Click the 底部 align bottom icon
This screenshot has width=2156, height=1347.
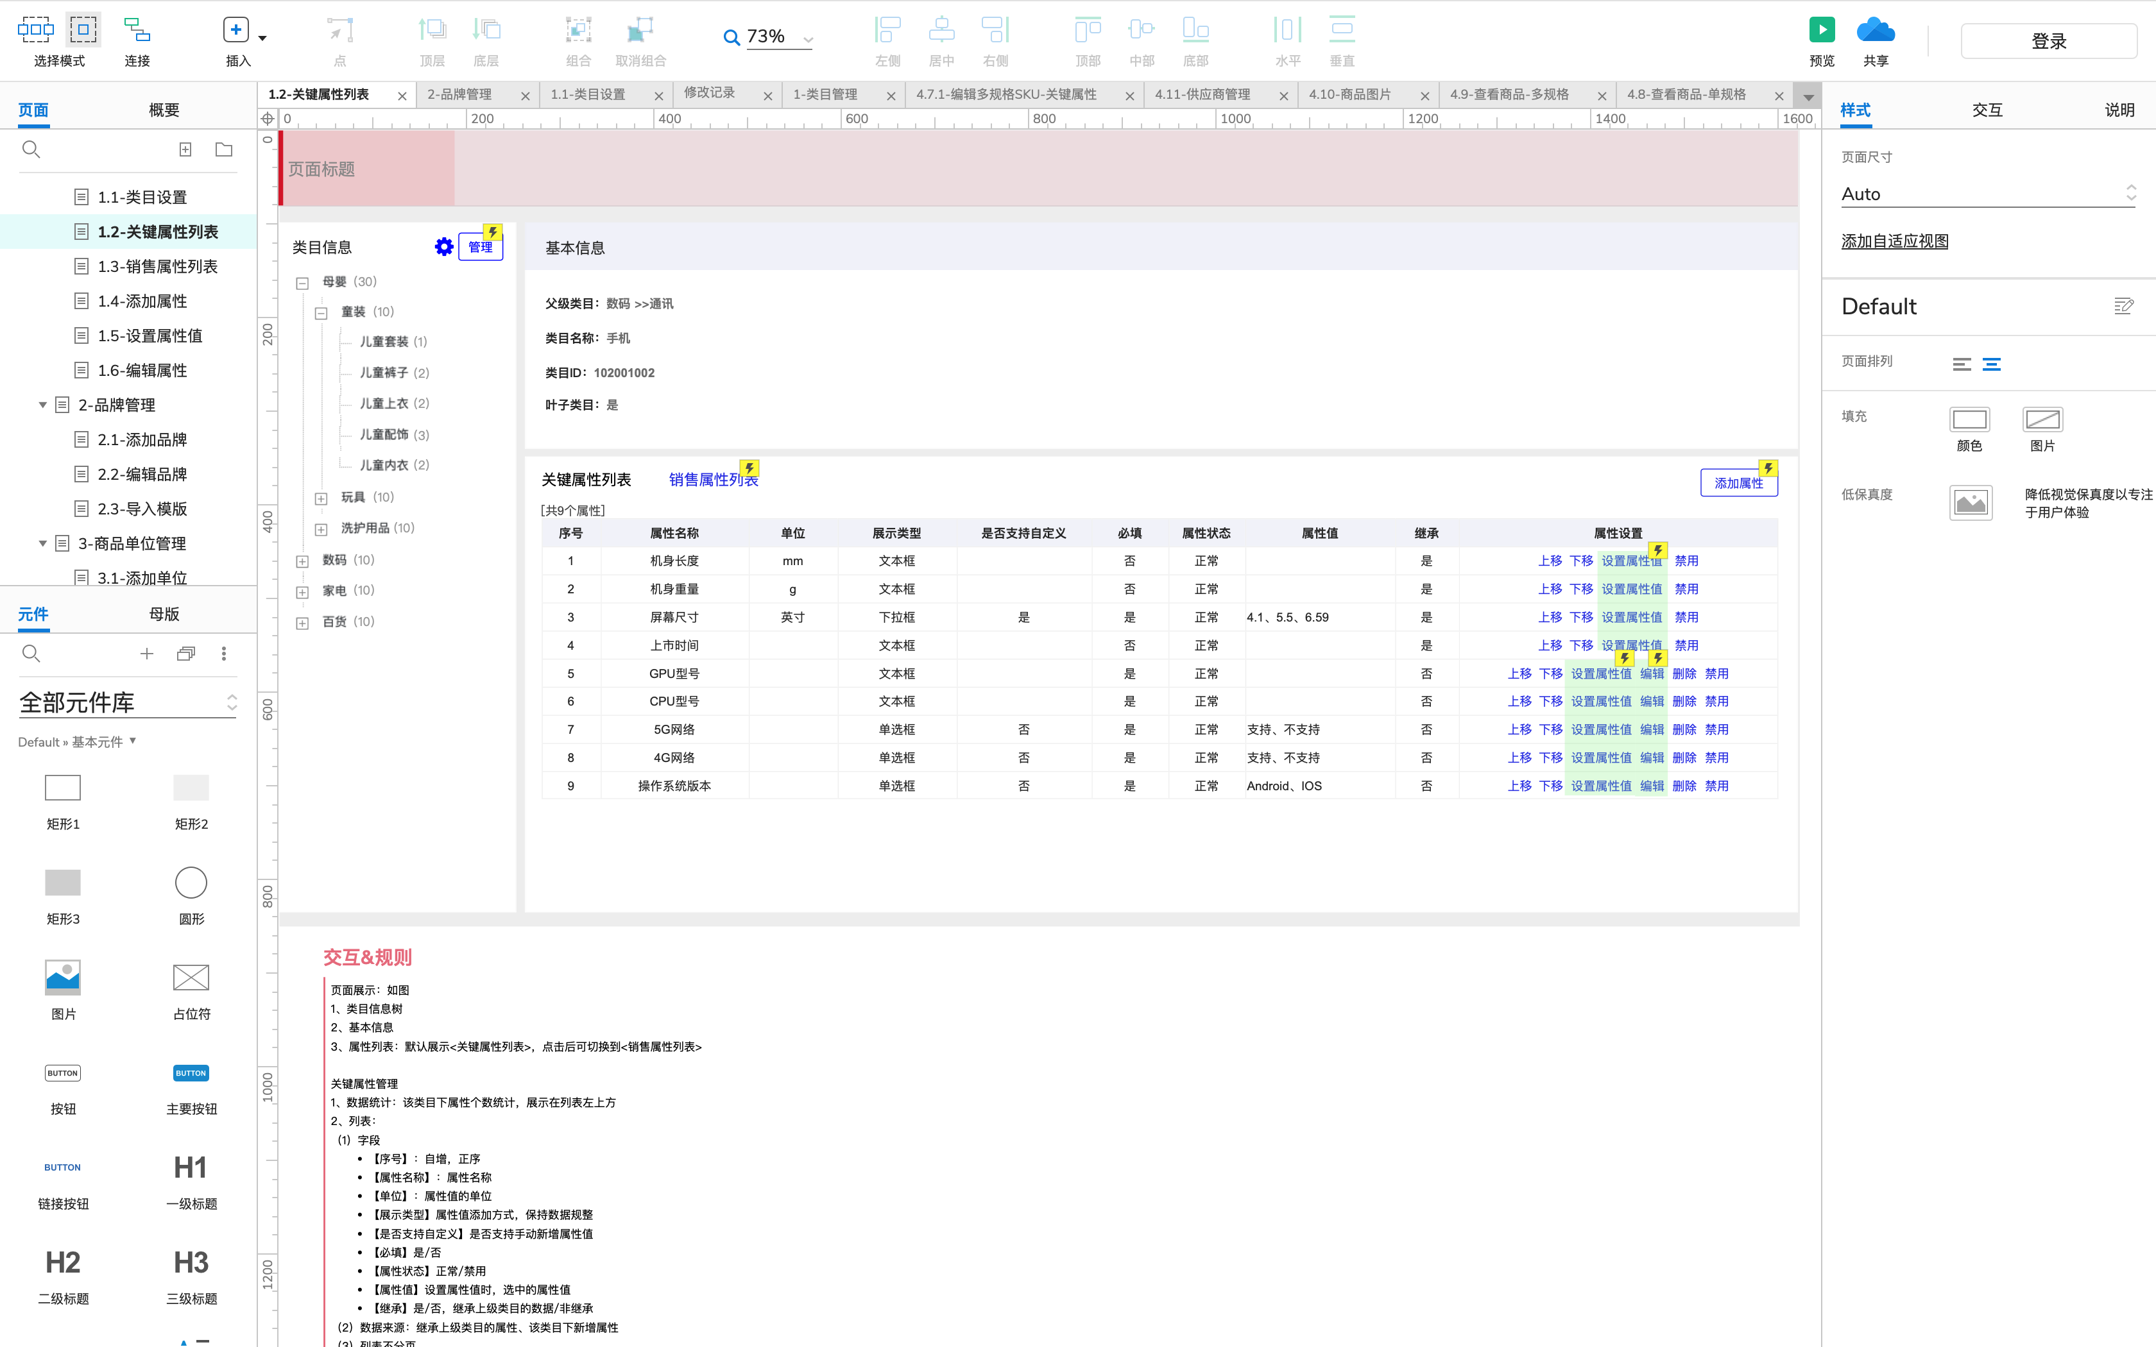click(x=1195, y=30)
